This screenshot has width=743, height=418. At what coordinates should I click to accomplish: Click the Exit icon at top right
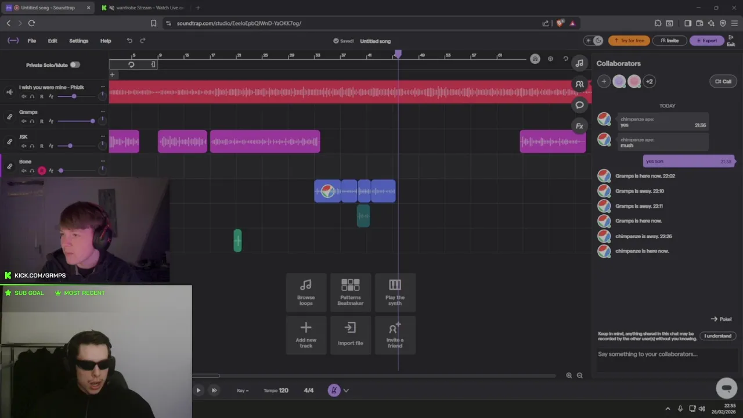(x=731, y=41)
